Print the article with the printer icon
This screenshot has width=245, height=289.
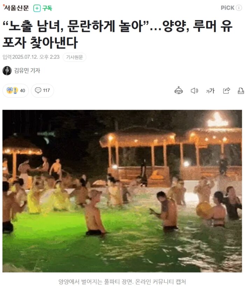[241, 90]
